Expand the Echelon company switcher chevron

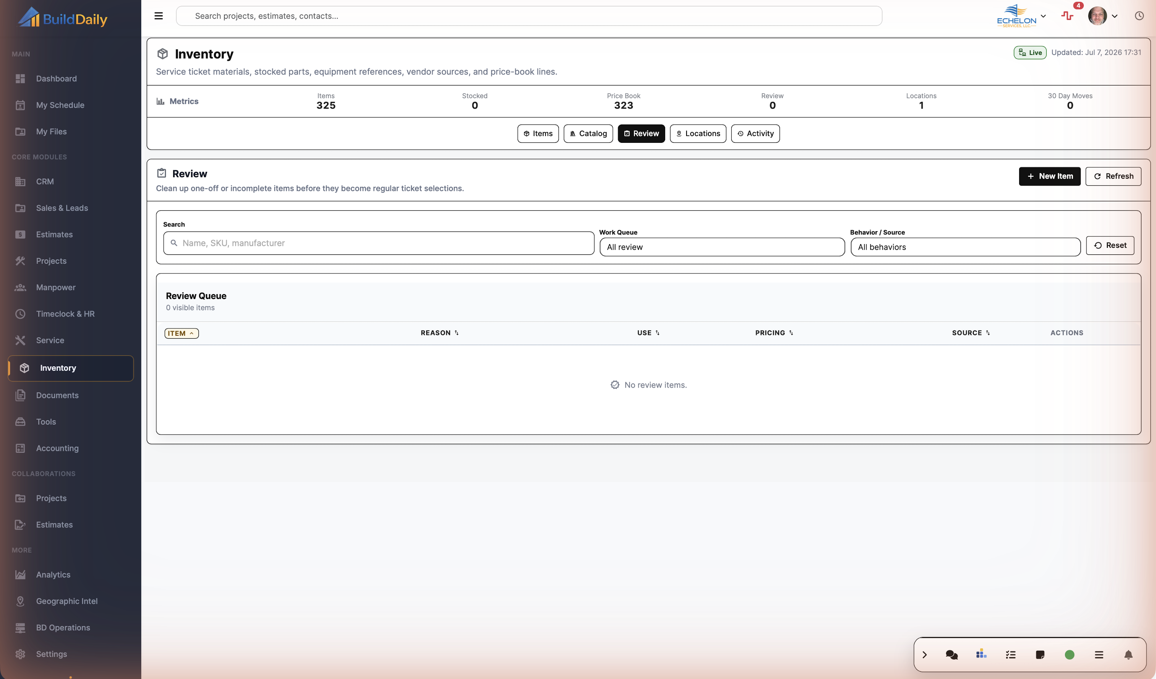coord(1043,16)
